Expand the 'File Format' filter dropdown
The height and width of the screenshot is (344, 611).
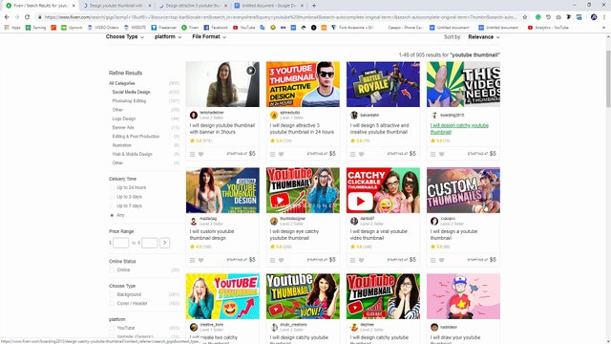tap(209, 36)
